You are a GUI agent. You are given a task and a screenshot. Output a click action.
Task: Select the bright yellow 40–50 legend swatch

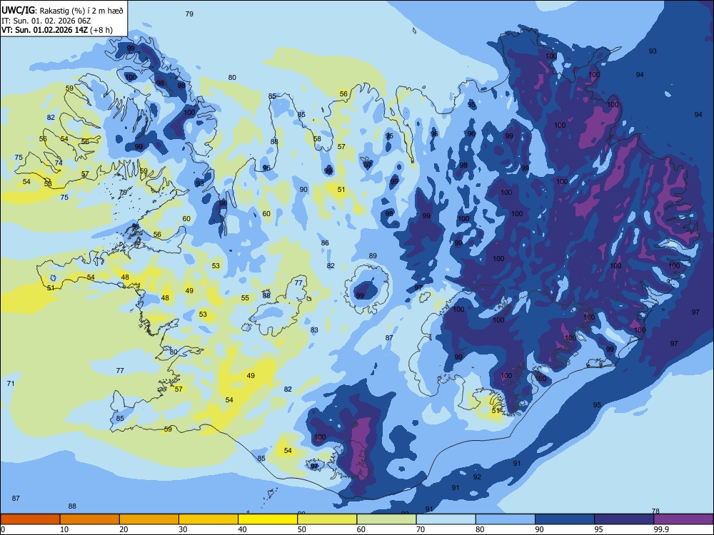[268, 519]
